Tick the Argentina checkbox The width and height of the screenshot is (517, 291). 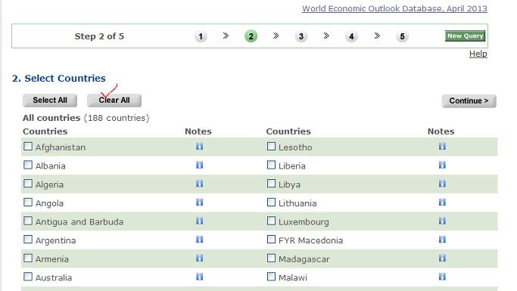tap(28, 240)
